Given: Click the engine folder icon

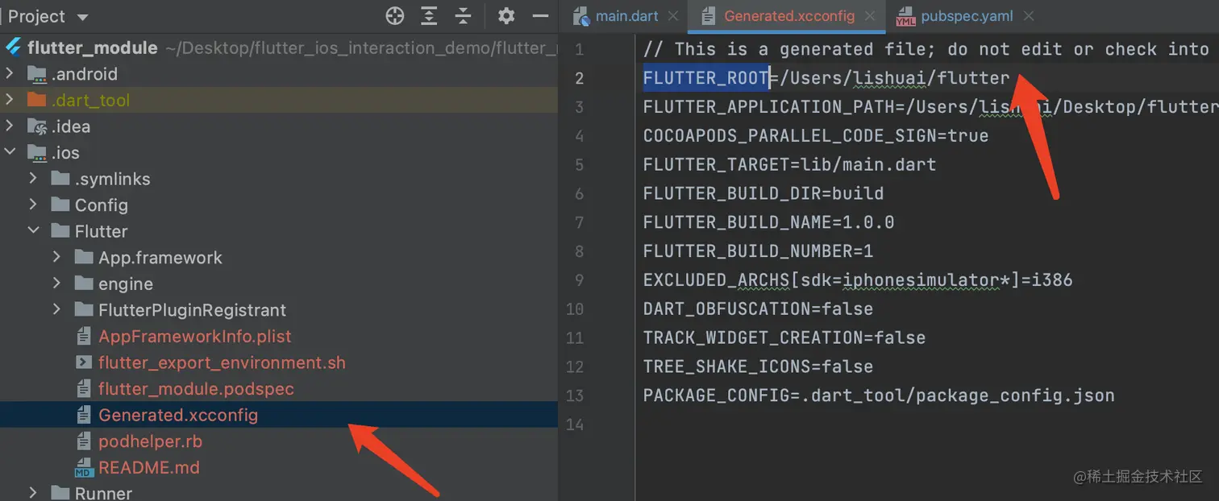Looking at the screenshot, I should [x=84, y=284].
